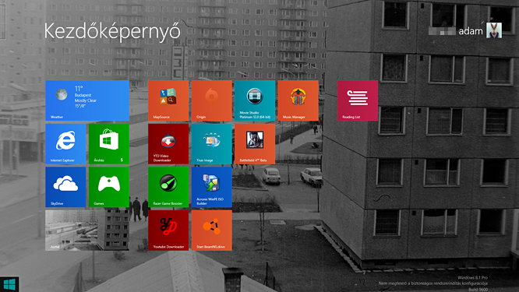Open the Asztal desktop tile
519x292 pixels.
pyautogui.click(x=87, y=230)
